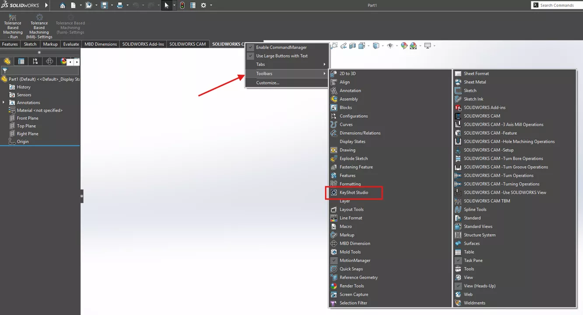
Task: Select Material <not specified> tree item
Action: tap(39, 110)
